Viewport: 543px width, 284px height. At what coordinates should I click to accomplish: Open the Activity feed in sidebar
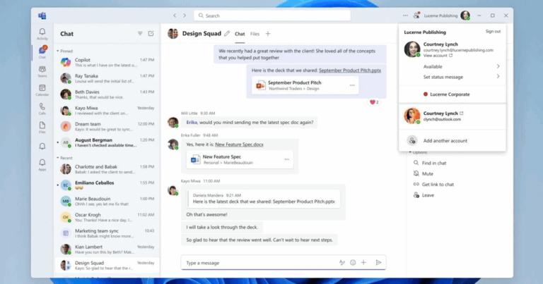(42, 34)
